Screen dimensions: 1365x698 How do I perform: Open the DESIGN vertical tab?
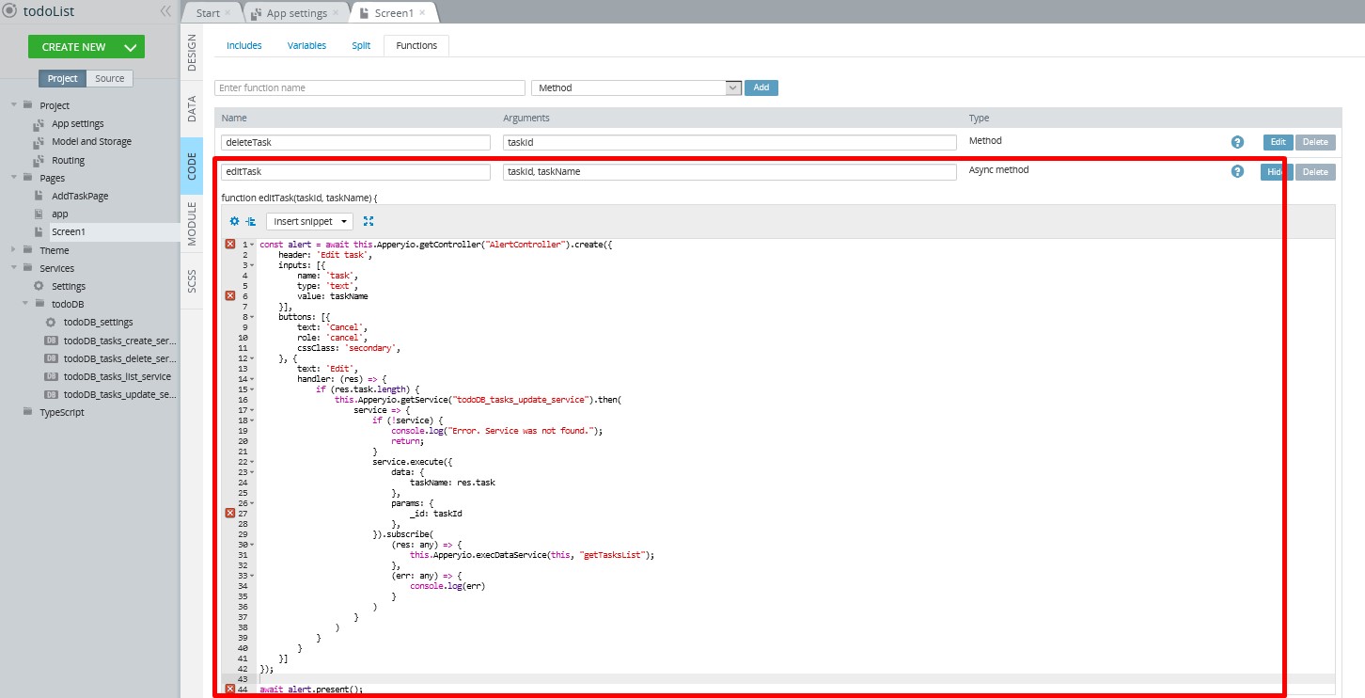(192, 54)
